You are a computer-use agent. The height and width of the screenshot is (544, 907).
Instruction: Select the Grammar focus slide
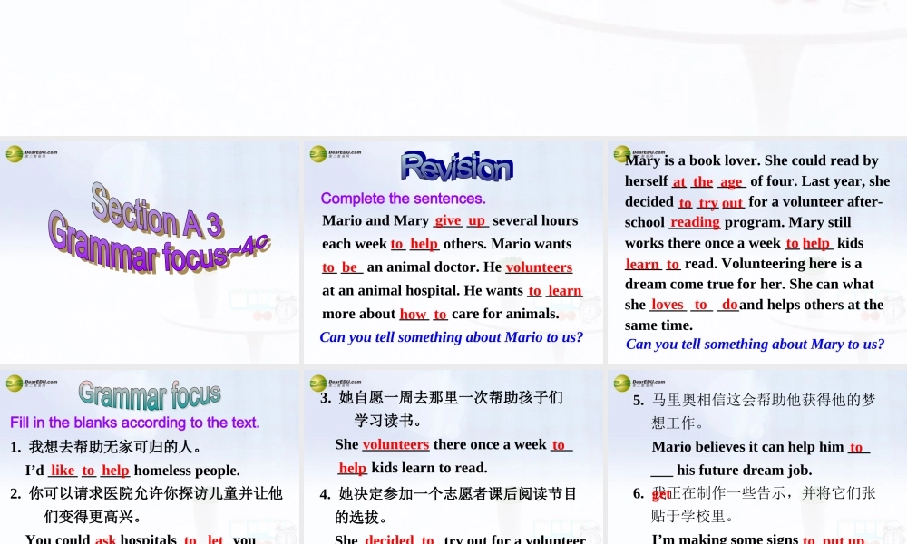coord(150,453)
